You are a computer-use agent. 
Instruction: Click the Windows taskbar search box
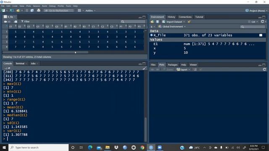(x=38, y=147)
